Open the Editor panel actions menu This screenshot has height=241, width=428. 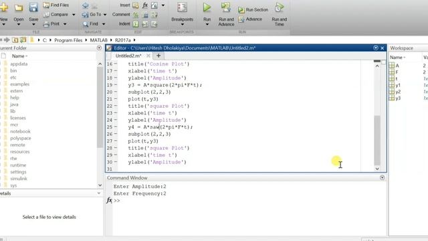[x=376, y=48]
